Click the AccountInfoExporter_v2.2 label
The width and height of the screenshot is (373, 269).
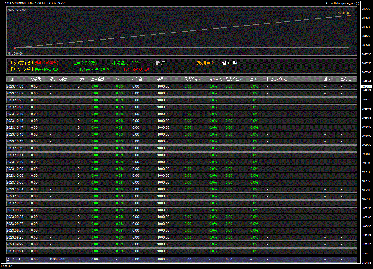coord(340,3)
